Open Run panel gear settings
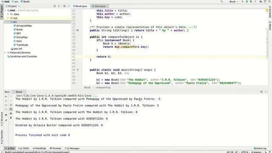Image resolution: width=272 pixels, height=153 pixels. pyautogui.click(x=261, y=92)
